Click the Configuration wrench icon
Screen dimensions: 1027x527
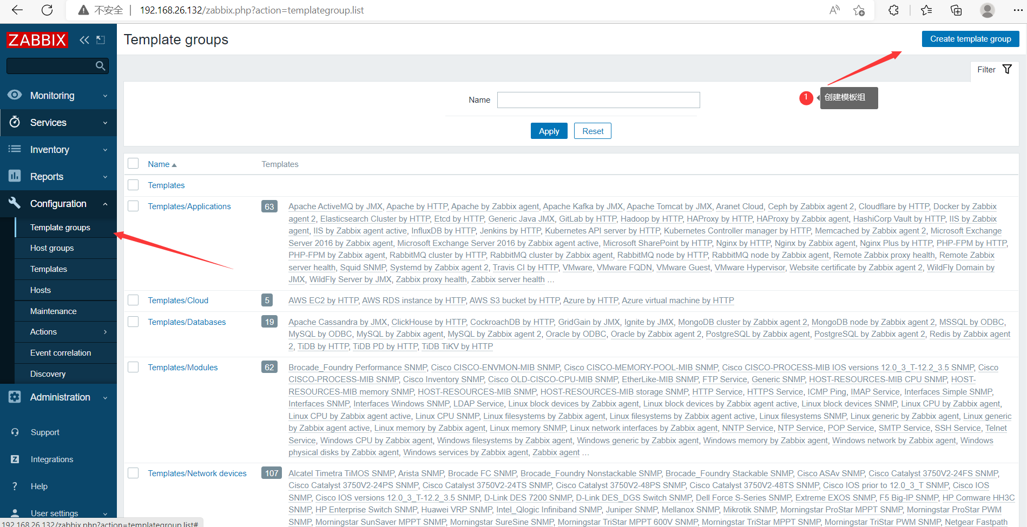(x=15, y=203)
